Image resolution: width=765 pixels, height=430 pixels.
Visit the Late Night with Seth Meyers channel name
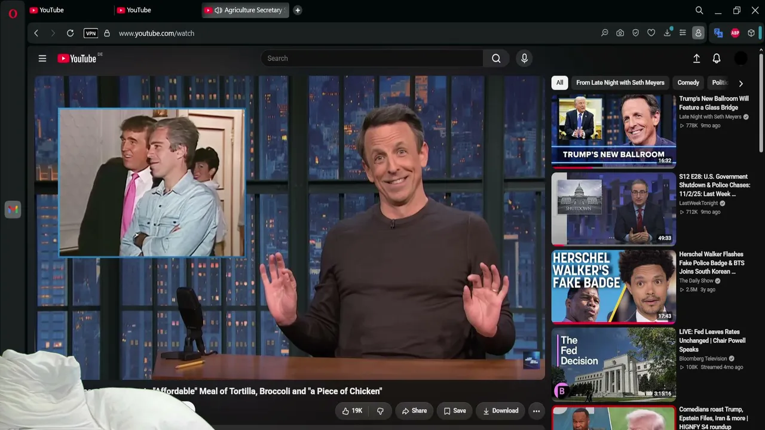click(x=710, y=117)
